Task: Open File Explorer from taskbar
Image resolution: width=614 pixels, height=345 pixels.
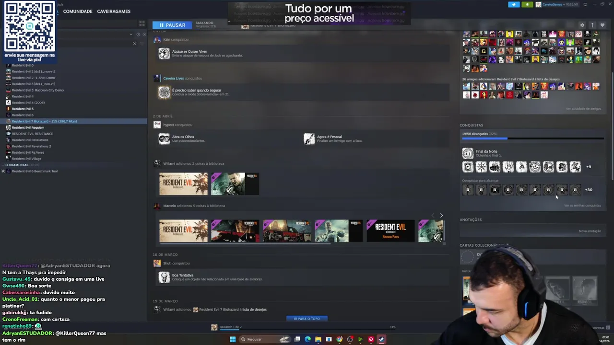Action: pyautogui.click(x=318, y=339)
